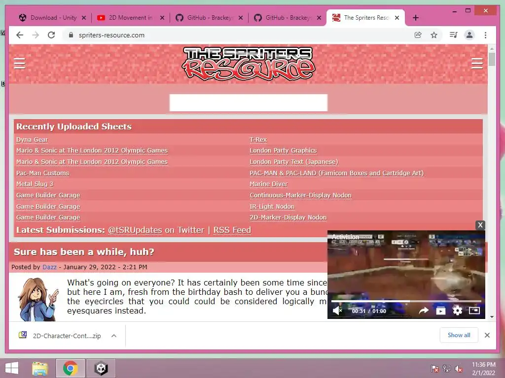Bookmark this page with the star icon

click(x=434, y=35)
